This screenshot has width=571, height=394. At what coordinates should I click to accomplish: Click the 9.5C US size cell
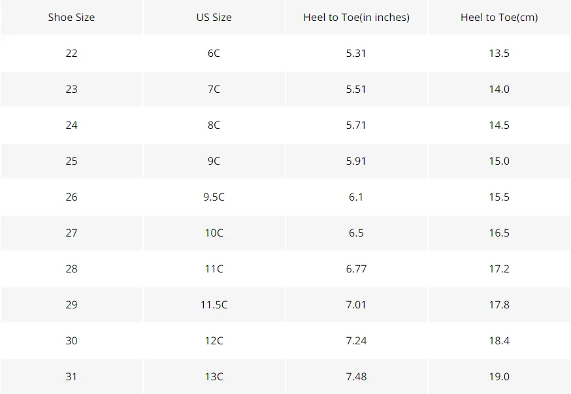(x=214, y=197)
